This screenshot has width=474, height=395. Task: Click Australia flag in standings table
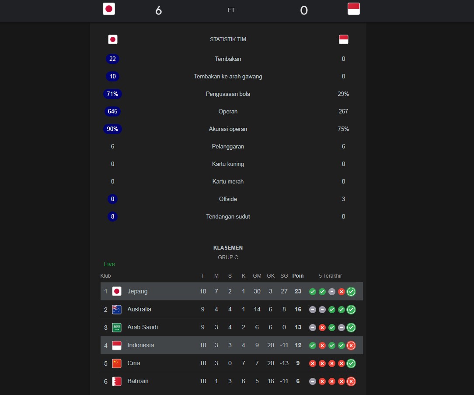[x=117, y=309]
